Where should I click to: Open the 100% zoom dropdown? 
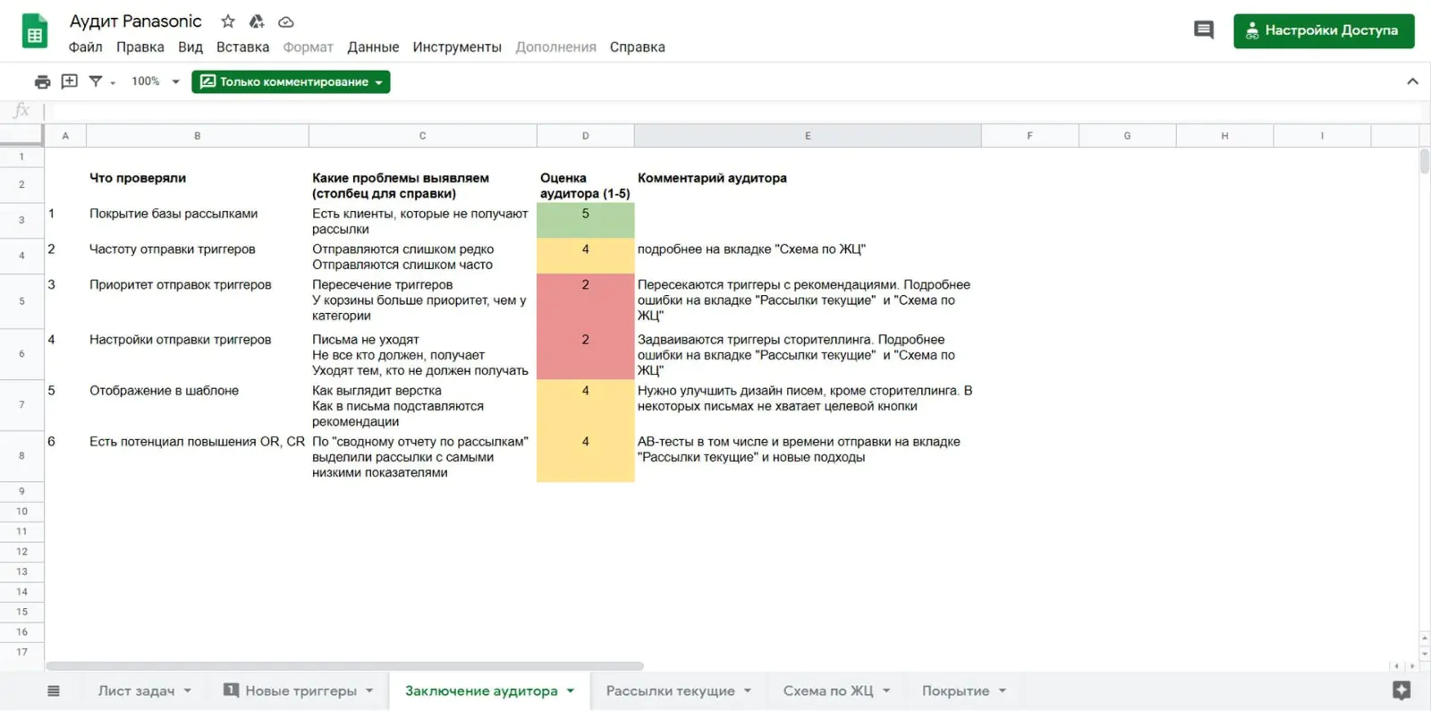pos(156,81)
